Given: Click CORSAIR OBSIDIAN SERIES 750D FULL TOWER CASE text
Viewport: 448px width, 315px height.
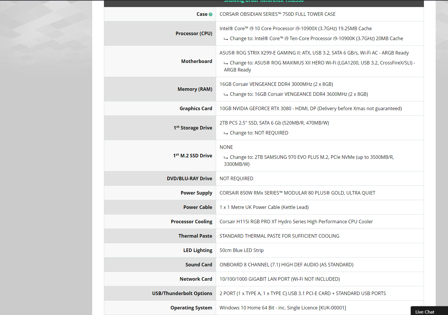Looking at the screenshot, I should click(277, 14).
